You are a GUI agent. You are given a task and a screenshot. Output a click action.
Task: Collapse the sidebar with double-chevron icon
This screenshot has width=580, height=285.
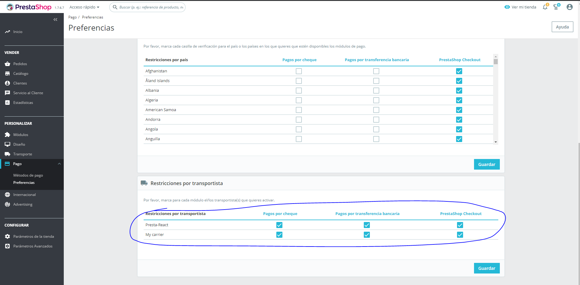click(55, 19)
